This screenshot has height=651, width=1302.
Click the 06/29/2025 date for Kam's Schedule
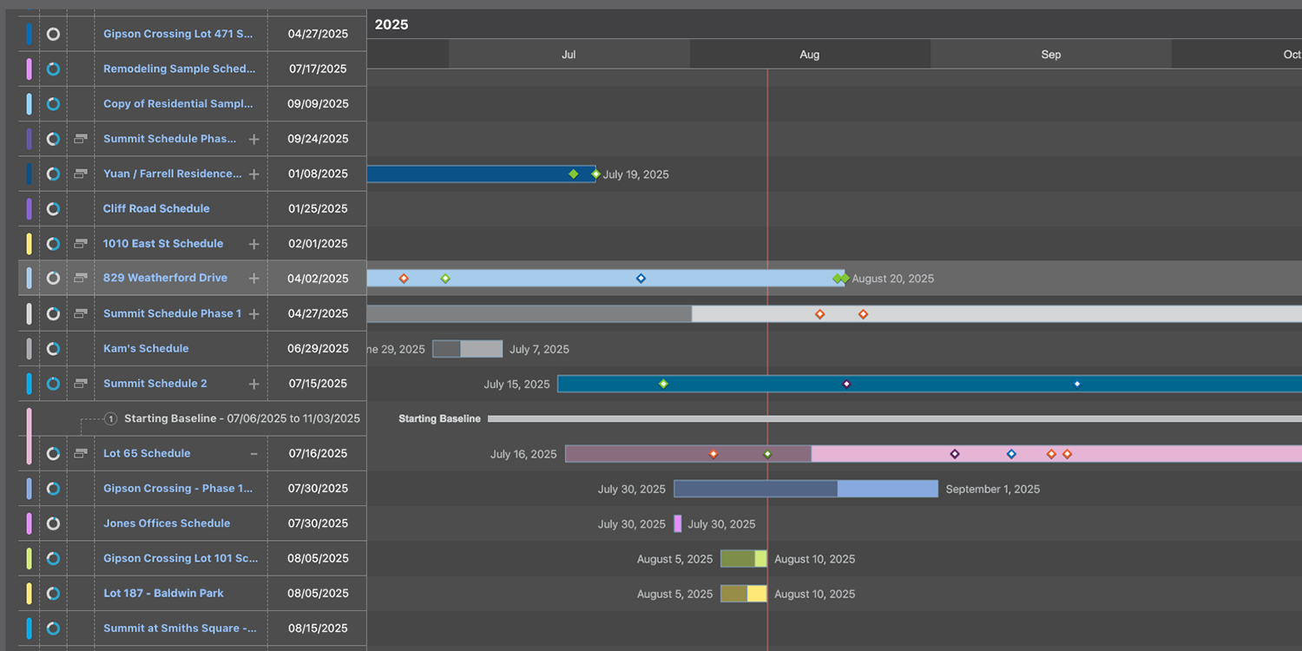point(318,348)
